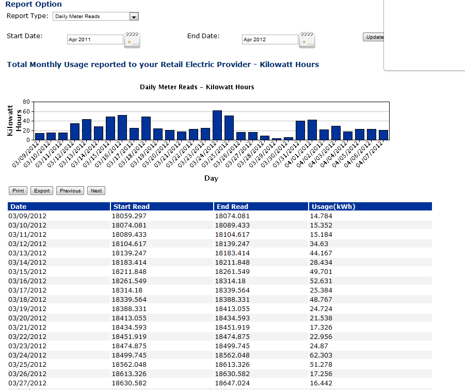
Task: Select the first chart bar for 03/09/2012
Action: coord(40,136)
